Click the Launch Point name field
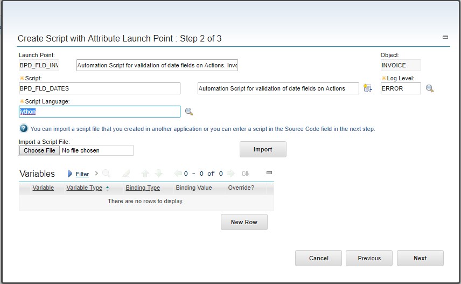The height and width of the screenshot is (284, 461). (39, 65)
